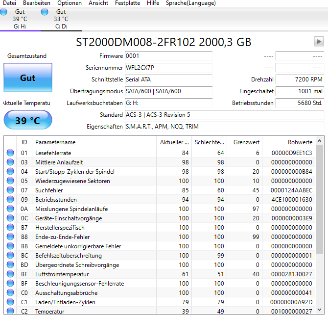The height and width of the screenshot is (317, 328).
Task: Click the Schnittstelle field Serial ATA
Action: pos(168,79)
